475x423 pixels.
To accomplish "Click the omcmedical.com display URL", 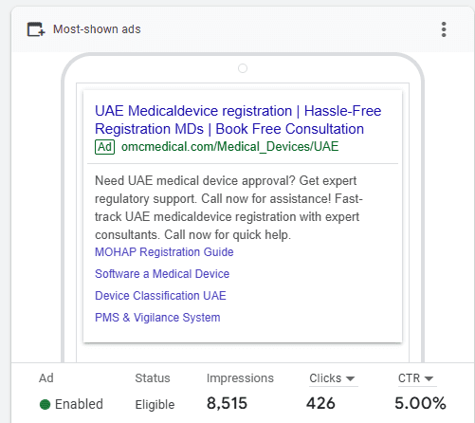I will (229, 147).
